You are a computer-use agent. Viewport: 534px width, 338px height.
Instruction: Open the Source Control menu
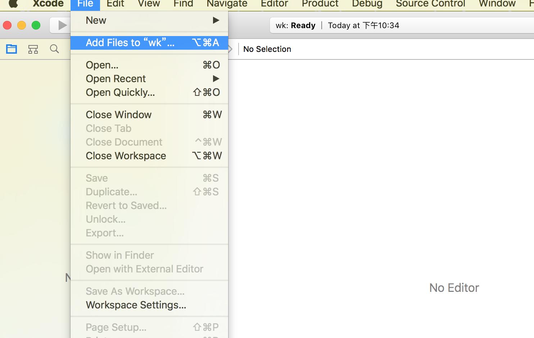tap(430, 4)
